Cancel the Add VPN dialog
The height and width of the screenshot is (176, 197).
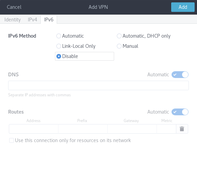14,7
